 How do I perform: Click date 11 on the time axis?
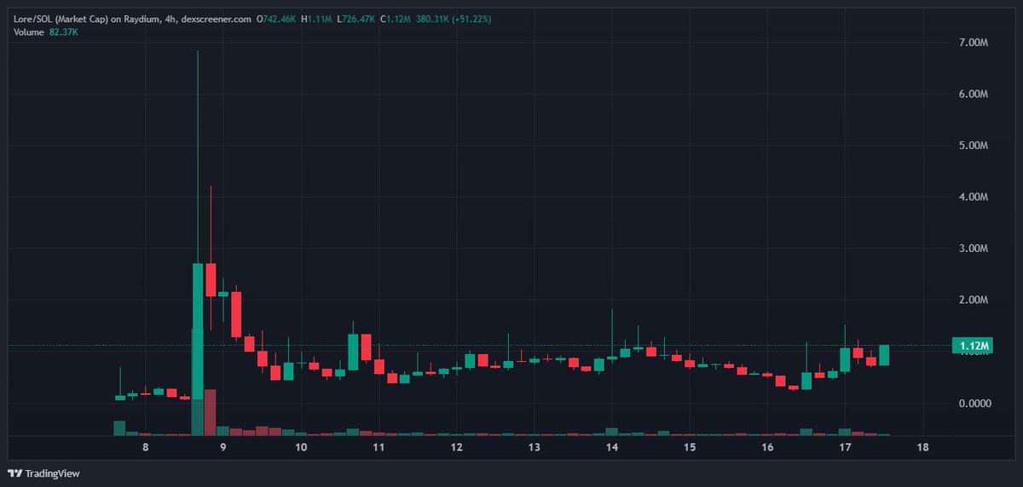pyautogui.click(x=379, y=447)
